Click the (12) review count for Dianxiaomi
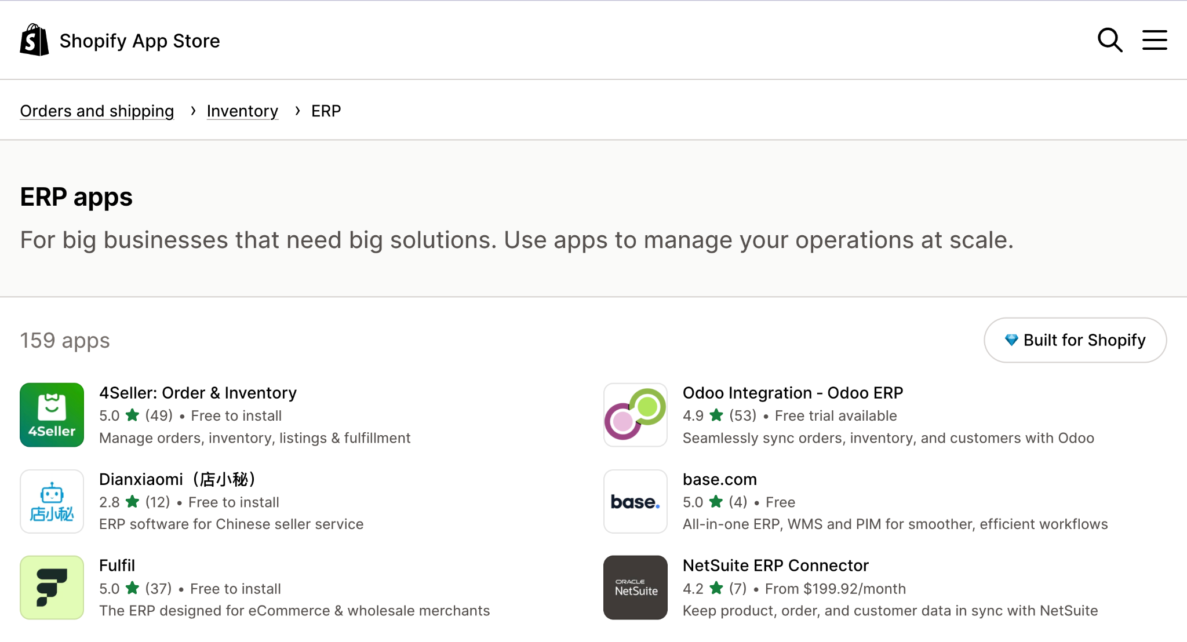Screen dimensions: 1187x642 [158, 502]
